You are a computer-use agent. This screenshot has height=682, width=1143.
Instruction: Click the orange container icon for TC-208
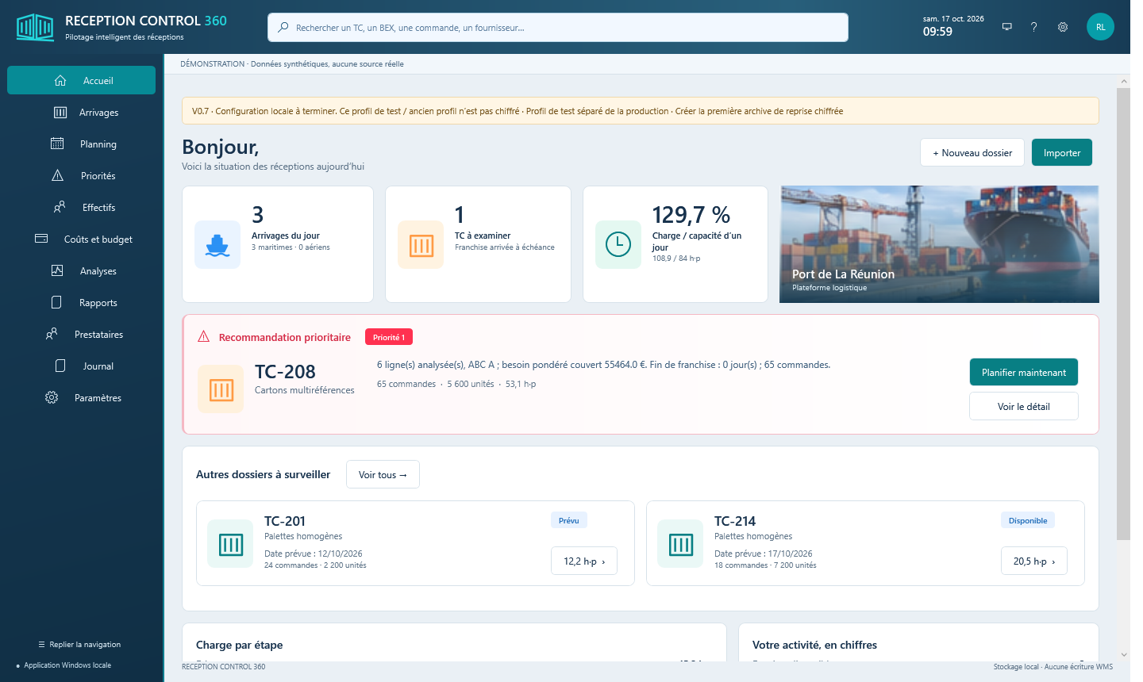point(221,389)
